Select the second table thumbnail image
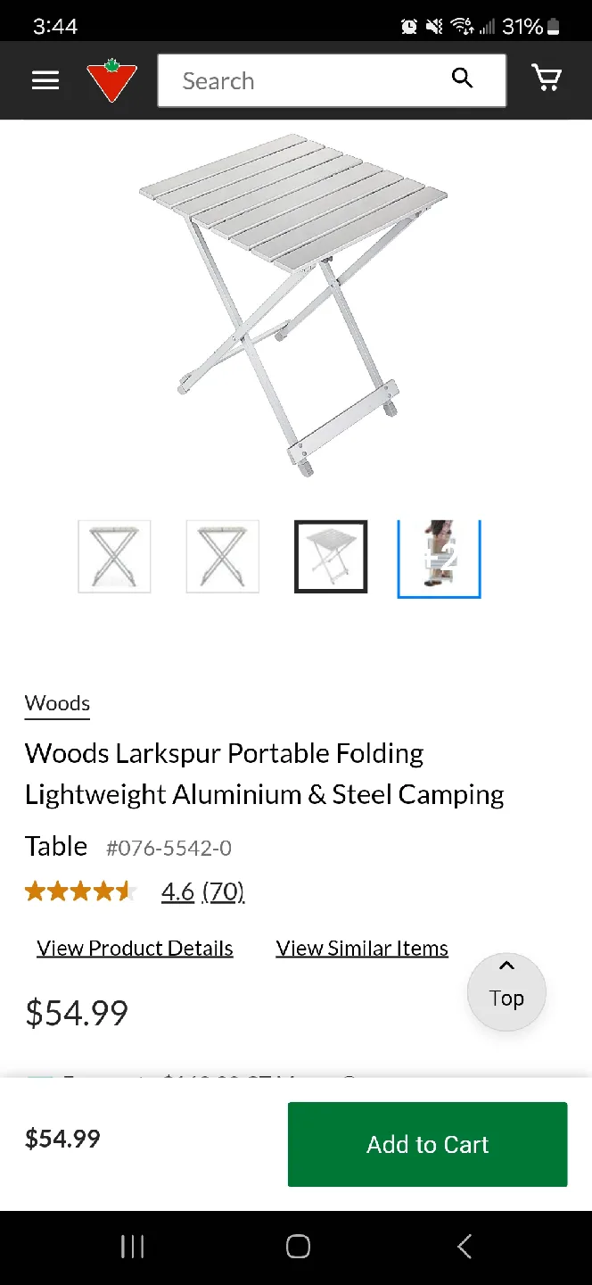This screenshot has width=592, height=1285. [x=223, y=557]
